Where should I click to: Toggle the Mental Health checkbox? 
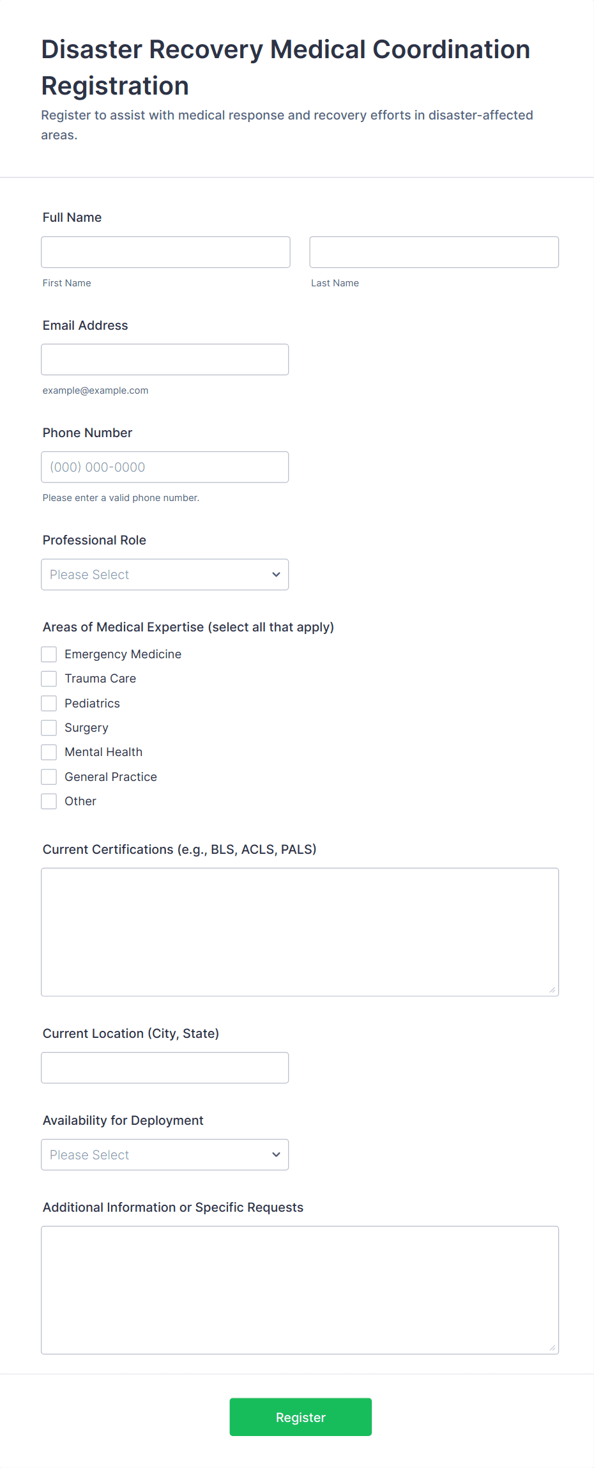pyautogui.click(x=49, y=752)
